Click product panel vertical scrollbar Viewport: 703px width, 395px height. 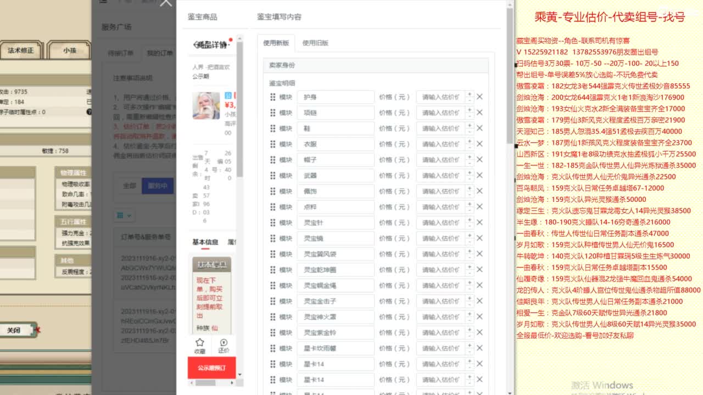pyautogui.click(x=239, y=110)
